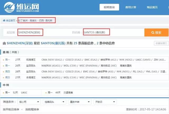
Task: Click the blue SHENZHEN(深圳) link in summary
Action: 20,43
